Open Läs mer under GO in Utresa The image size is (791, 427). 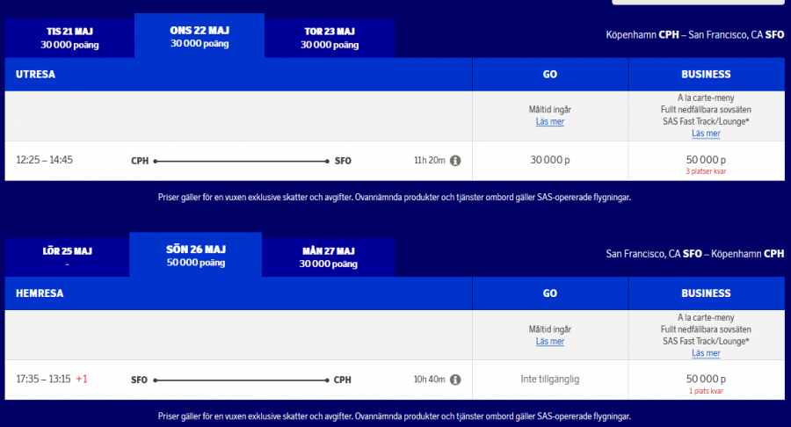coord(550,121)
